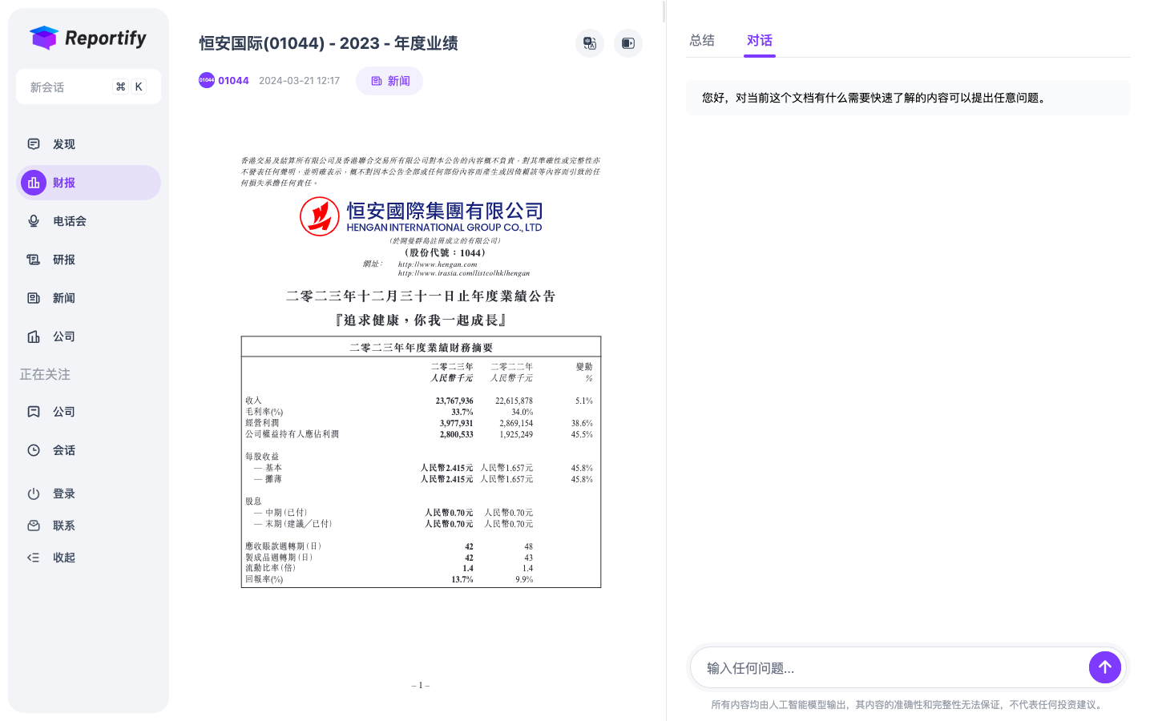Toggle the split panel layout icon
Image resolution: width=1154 pixels, height=721 pixels.
(628, 43)
